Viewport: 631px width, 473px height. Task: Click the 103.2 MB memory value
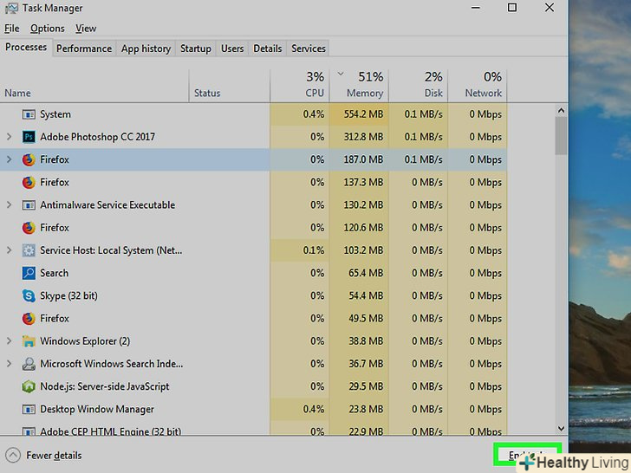(x=363, y=250)
